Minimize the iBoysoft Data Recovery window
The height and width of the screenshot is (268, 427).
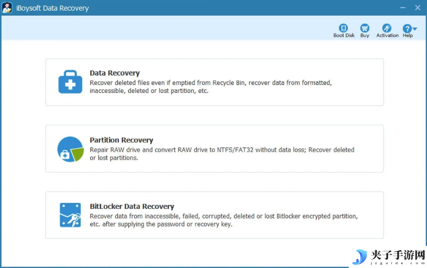coord(403,8)
